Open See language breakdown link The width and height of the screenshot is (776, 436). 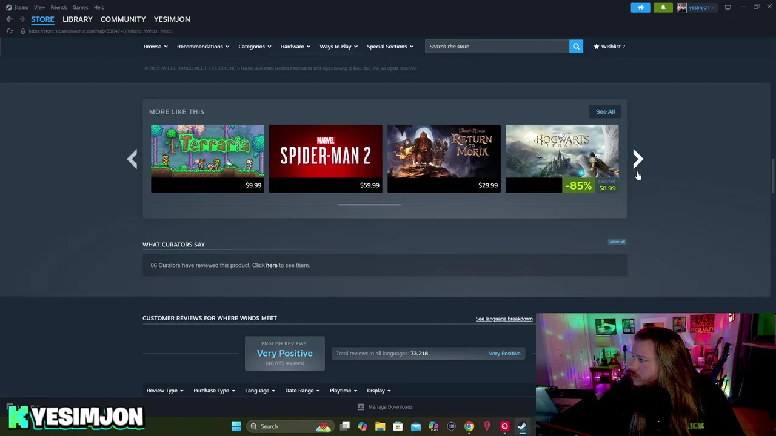[x=504, y=319]
